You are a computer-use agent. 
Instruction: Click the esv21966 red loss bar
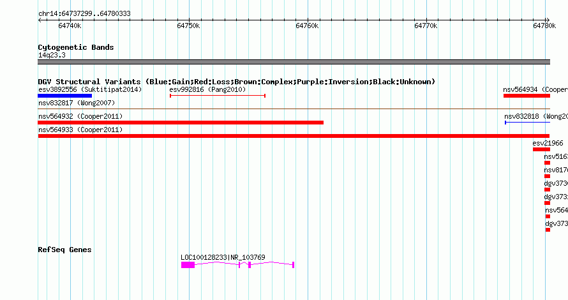[541, 149]
